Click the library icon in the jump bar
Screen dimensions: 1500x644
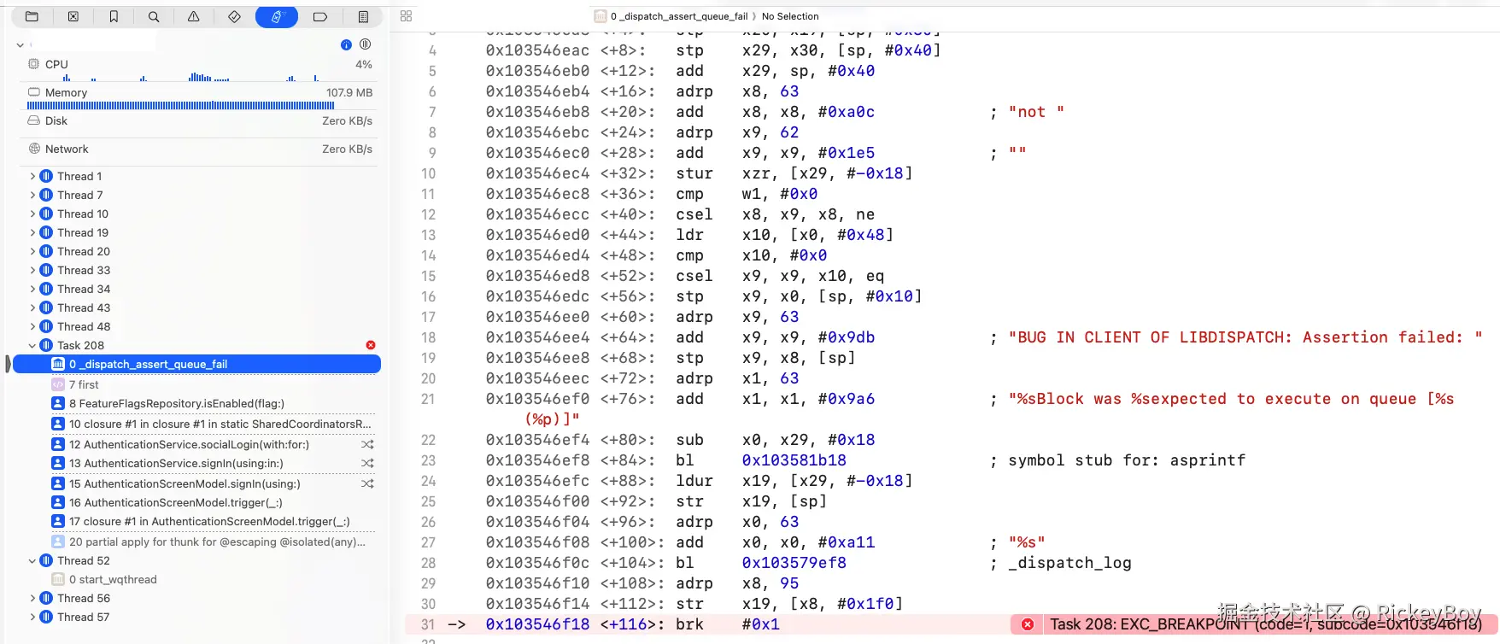[x=601, y=16]
